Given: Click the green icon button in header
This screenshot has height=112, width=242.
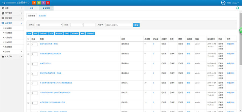Looking at the screenshot, I should pyautogui.click(x=39, y=3).
